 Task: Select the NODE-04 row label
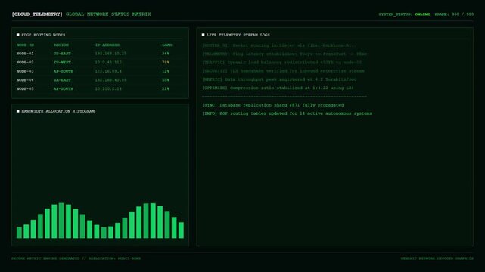(x=25, y=80)
